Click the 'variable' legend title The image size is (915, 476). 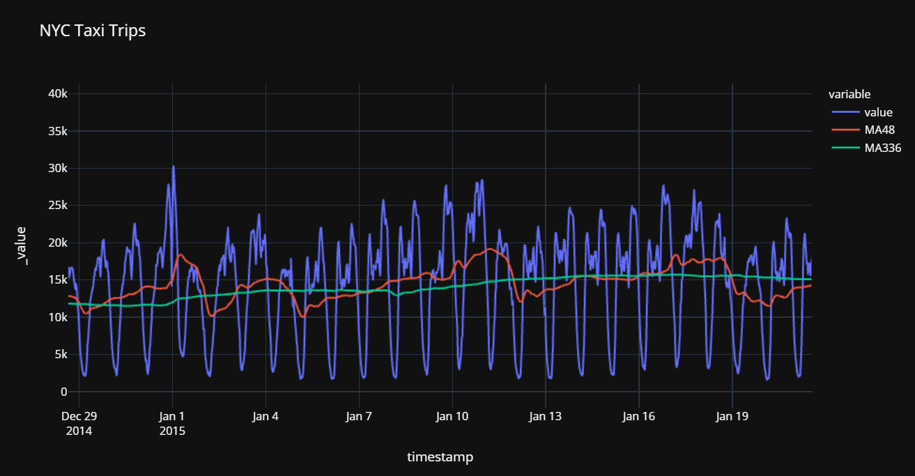pyautogui.click(x=849, y=94)
